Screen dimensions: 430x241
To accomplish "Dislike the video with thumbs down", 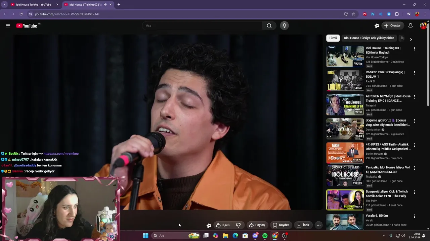I will tap(239, 225).
